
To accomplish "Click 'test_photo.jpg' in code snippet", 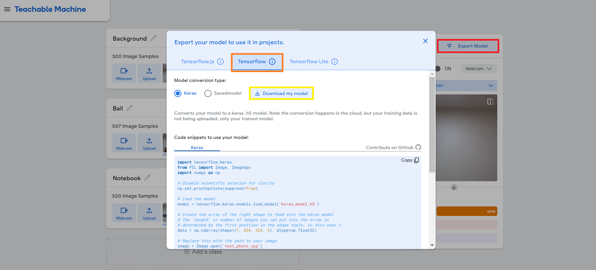I will pyautogui.click(x=241, y=246).
